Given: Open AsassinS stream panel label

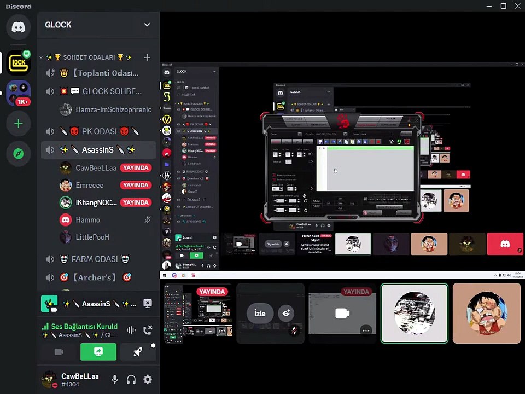Looking at the screenshot, I should (x=100, y=304).
